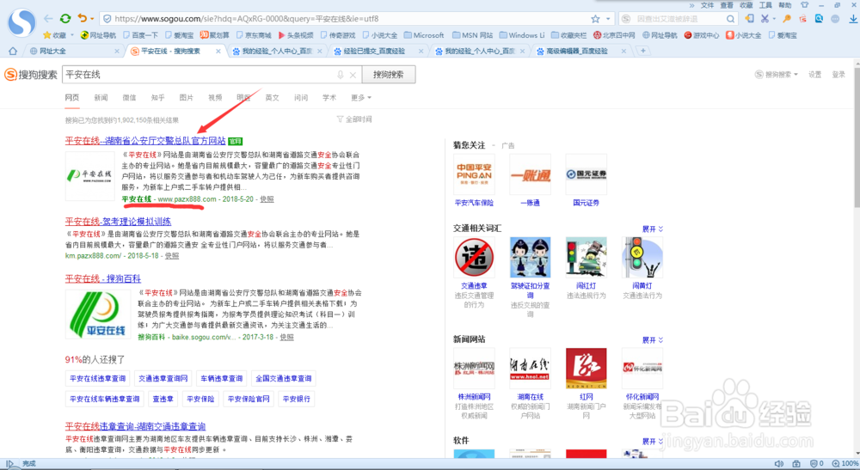This screenshot has width=860, height=470.
Task: Click the 设置 link at top right
Action: click(814, 75)
